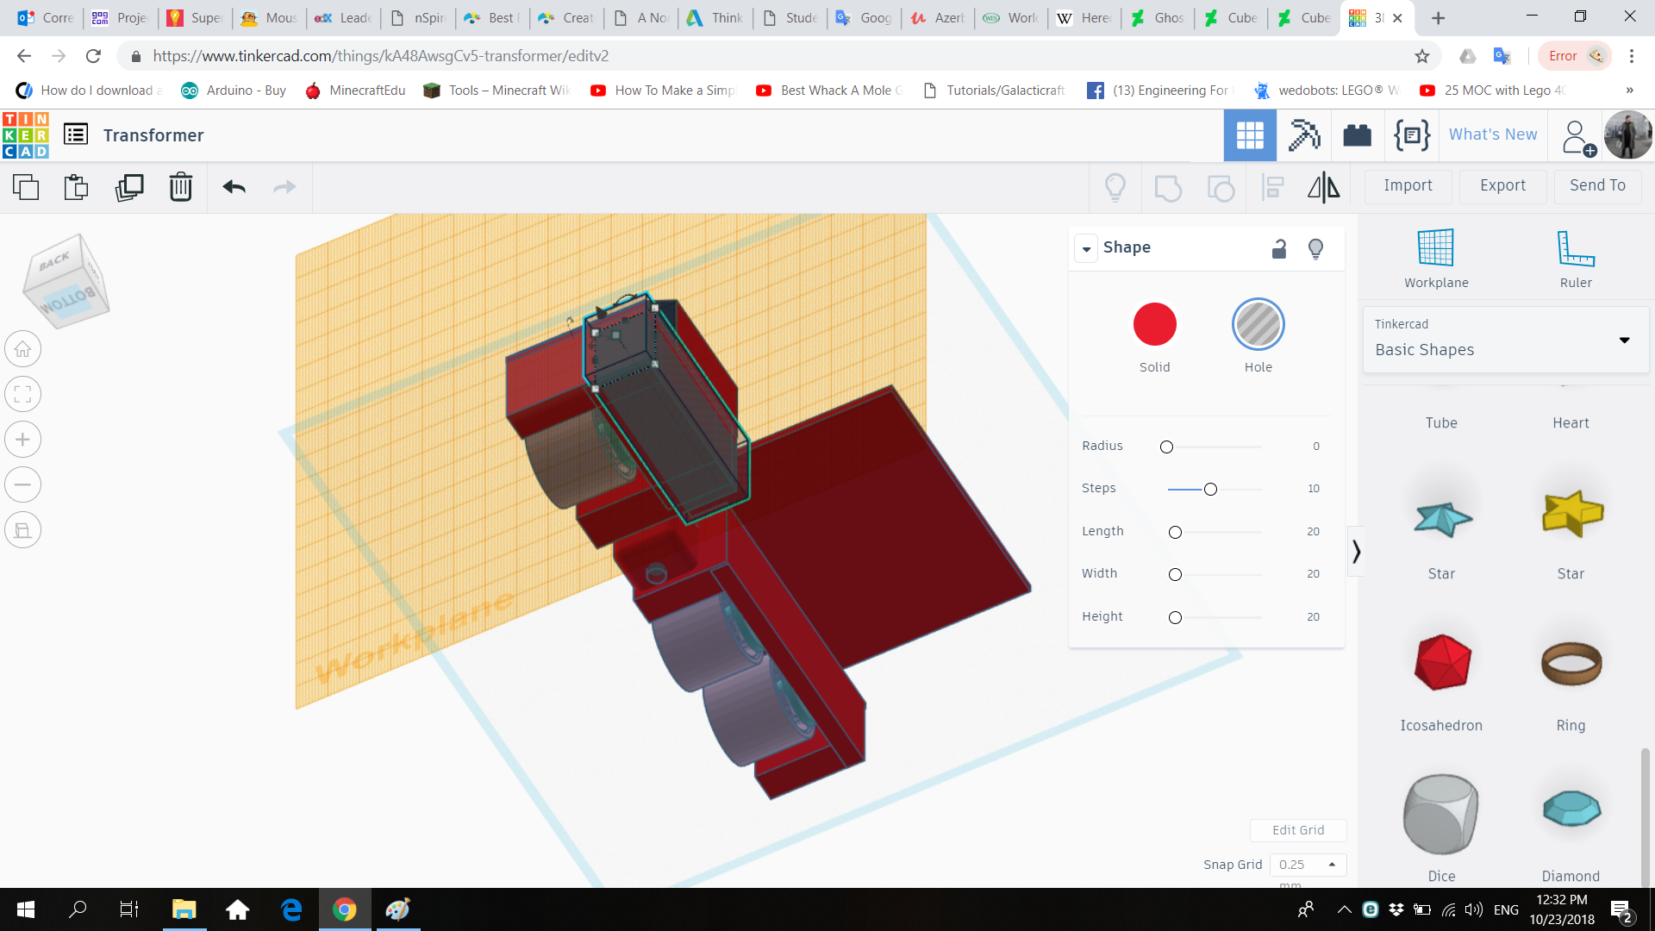Viewport: 1655px width, 931px height.
Task: Click the Undo arrow icon
Action: tap(234, 186)
